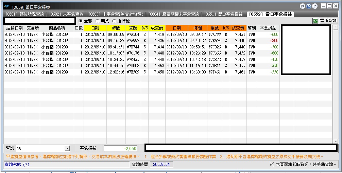Viewport: 342px width, 173px height.
Task: Click the loss cell showing -300
Action: (x=268, y=47)
